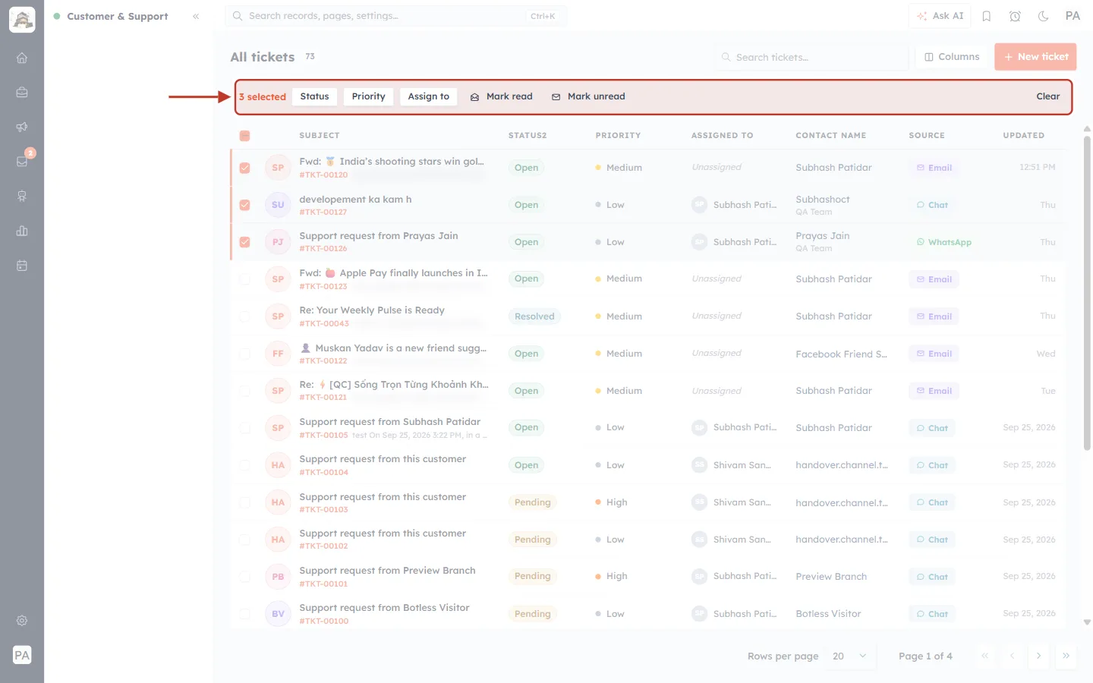Image resolution: width=1093 pixels, height=683 pixels.
Task: Check the checkbox for ticket #TKT-00123
Action: 244,279
